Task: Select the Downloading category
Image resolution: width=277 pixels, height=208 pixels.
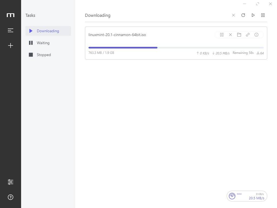Action: click(x=48, y=31)
